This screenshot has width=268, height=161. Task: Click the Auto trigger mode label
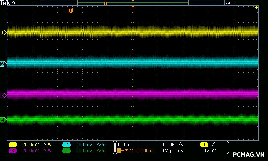[231, 3]
